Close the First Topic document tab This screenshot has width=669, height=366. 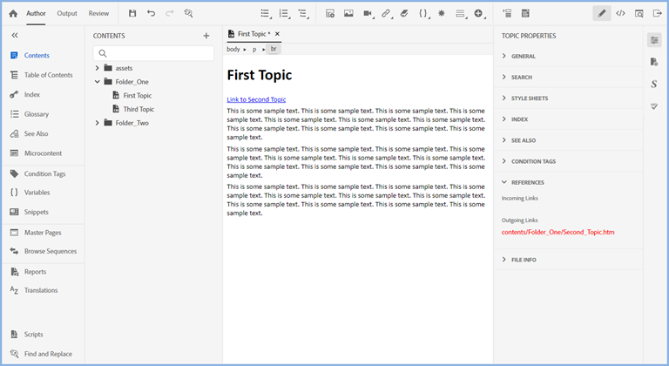click(277, 34)
